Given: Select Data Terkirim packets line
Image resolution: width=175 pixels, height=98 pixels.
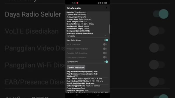Looking at the screenshot, I should [84, 79].
